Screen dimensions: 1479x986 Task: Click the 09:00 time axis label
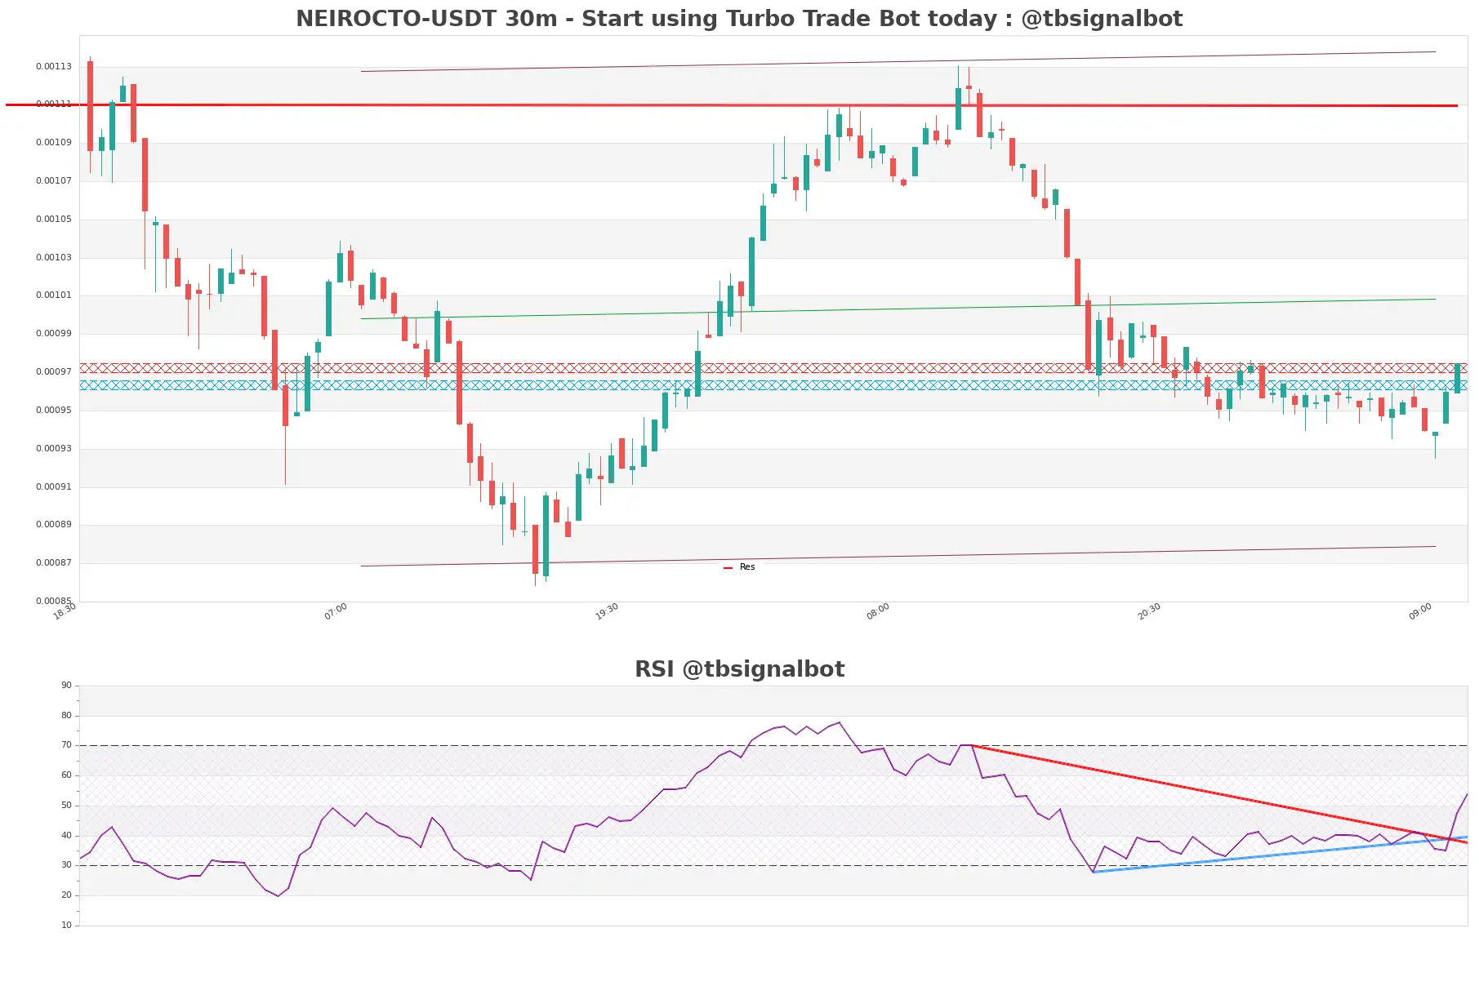click(1420, 611)
